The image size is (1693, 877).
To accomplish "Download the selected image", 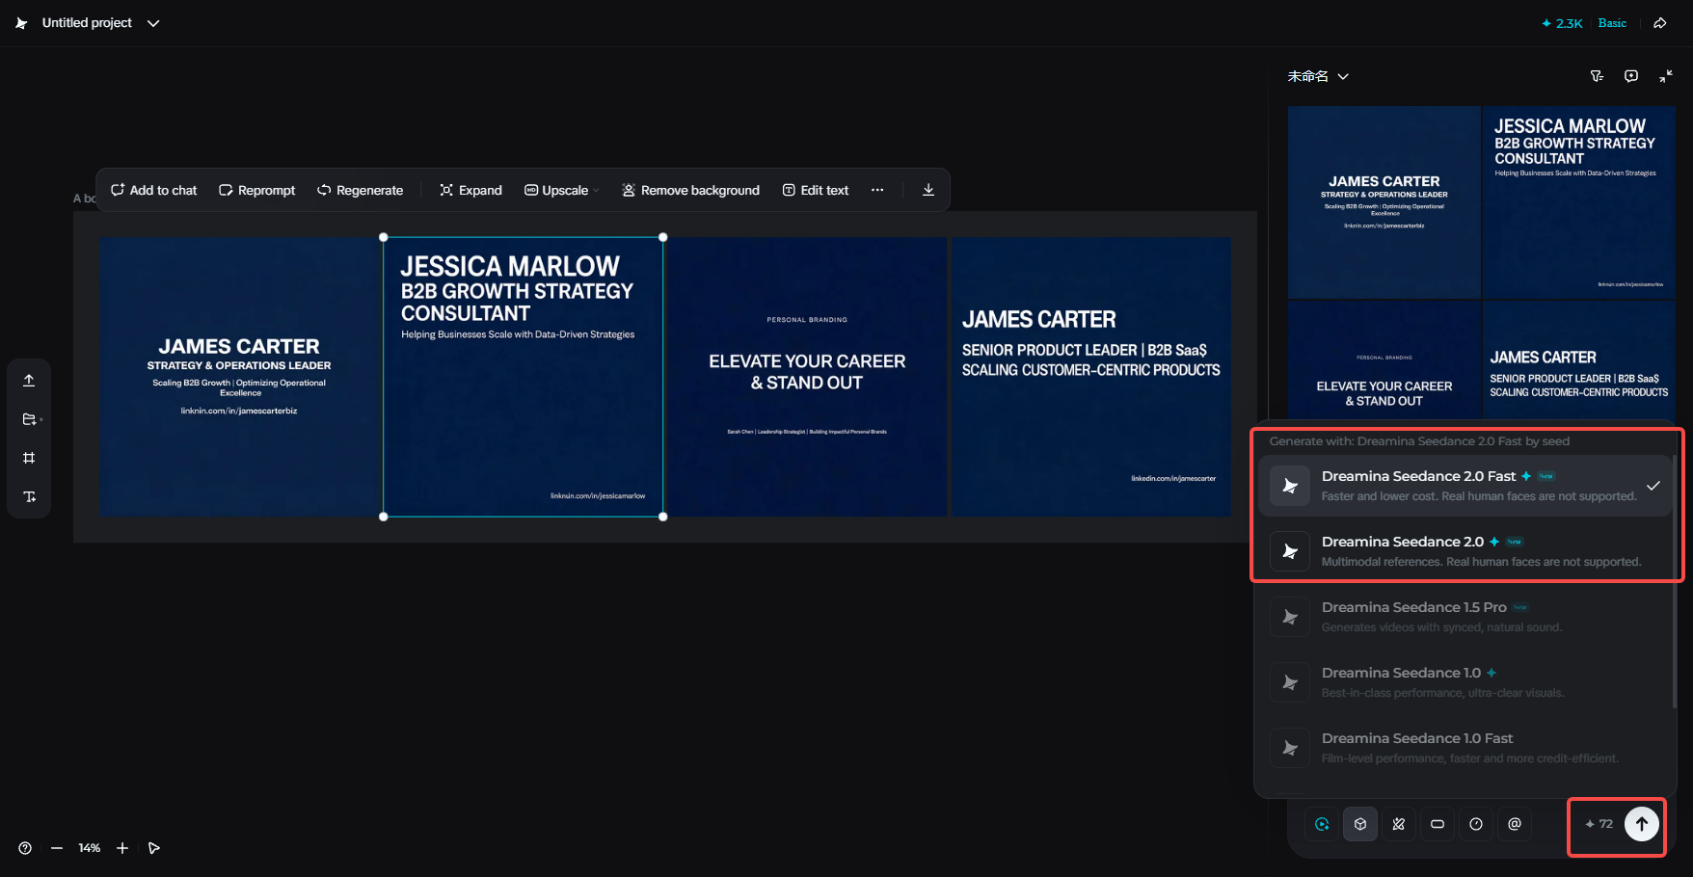I will tap(928, 190).
